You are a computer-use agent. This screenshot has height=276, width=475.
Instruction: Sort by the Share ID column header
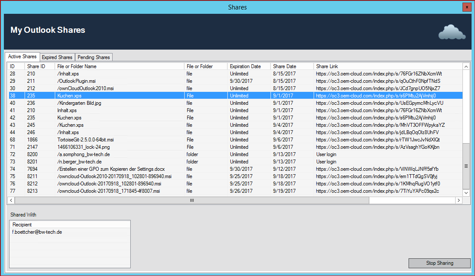pos(40,66)
